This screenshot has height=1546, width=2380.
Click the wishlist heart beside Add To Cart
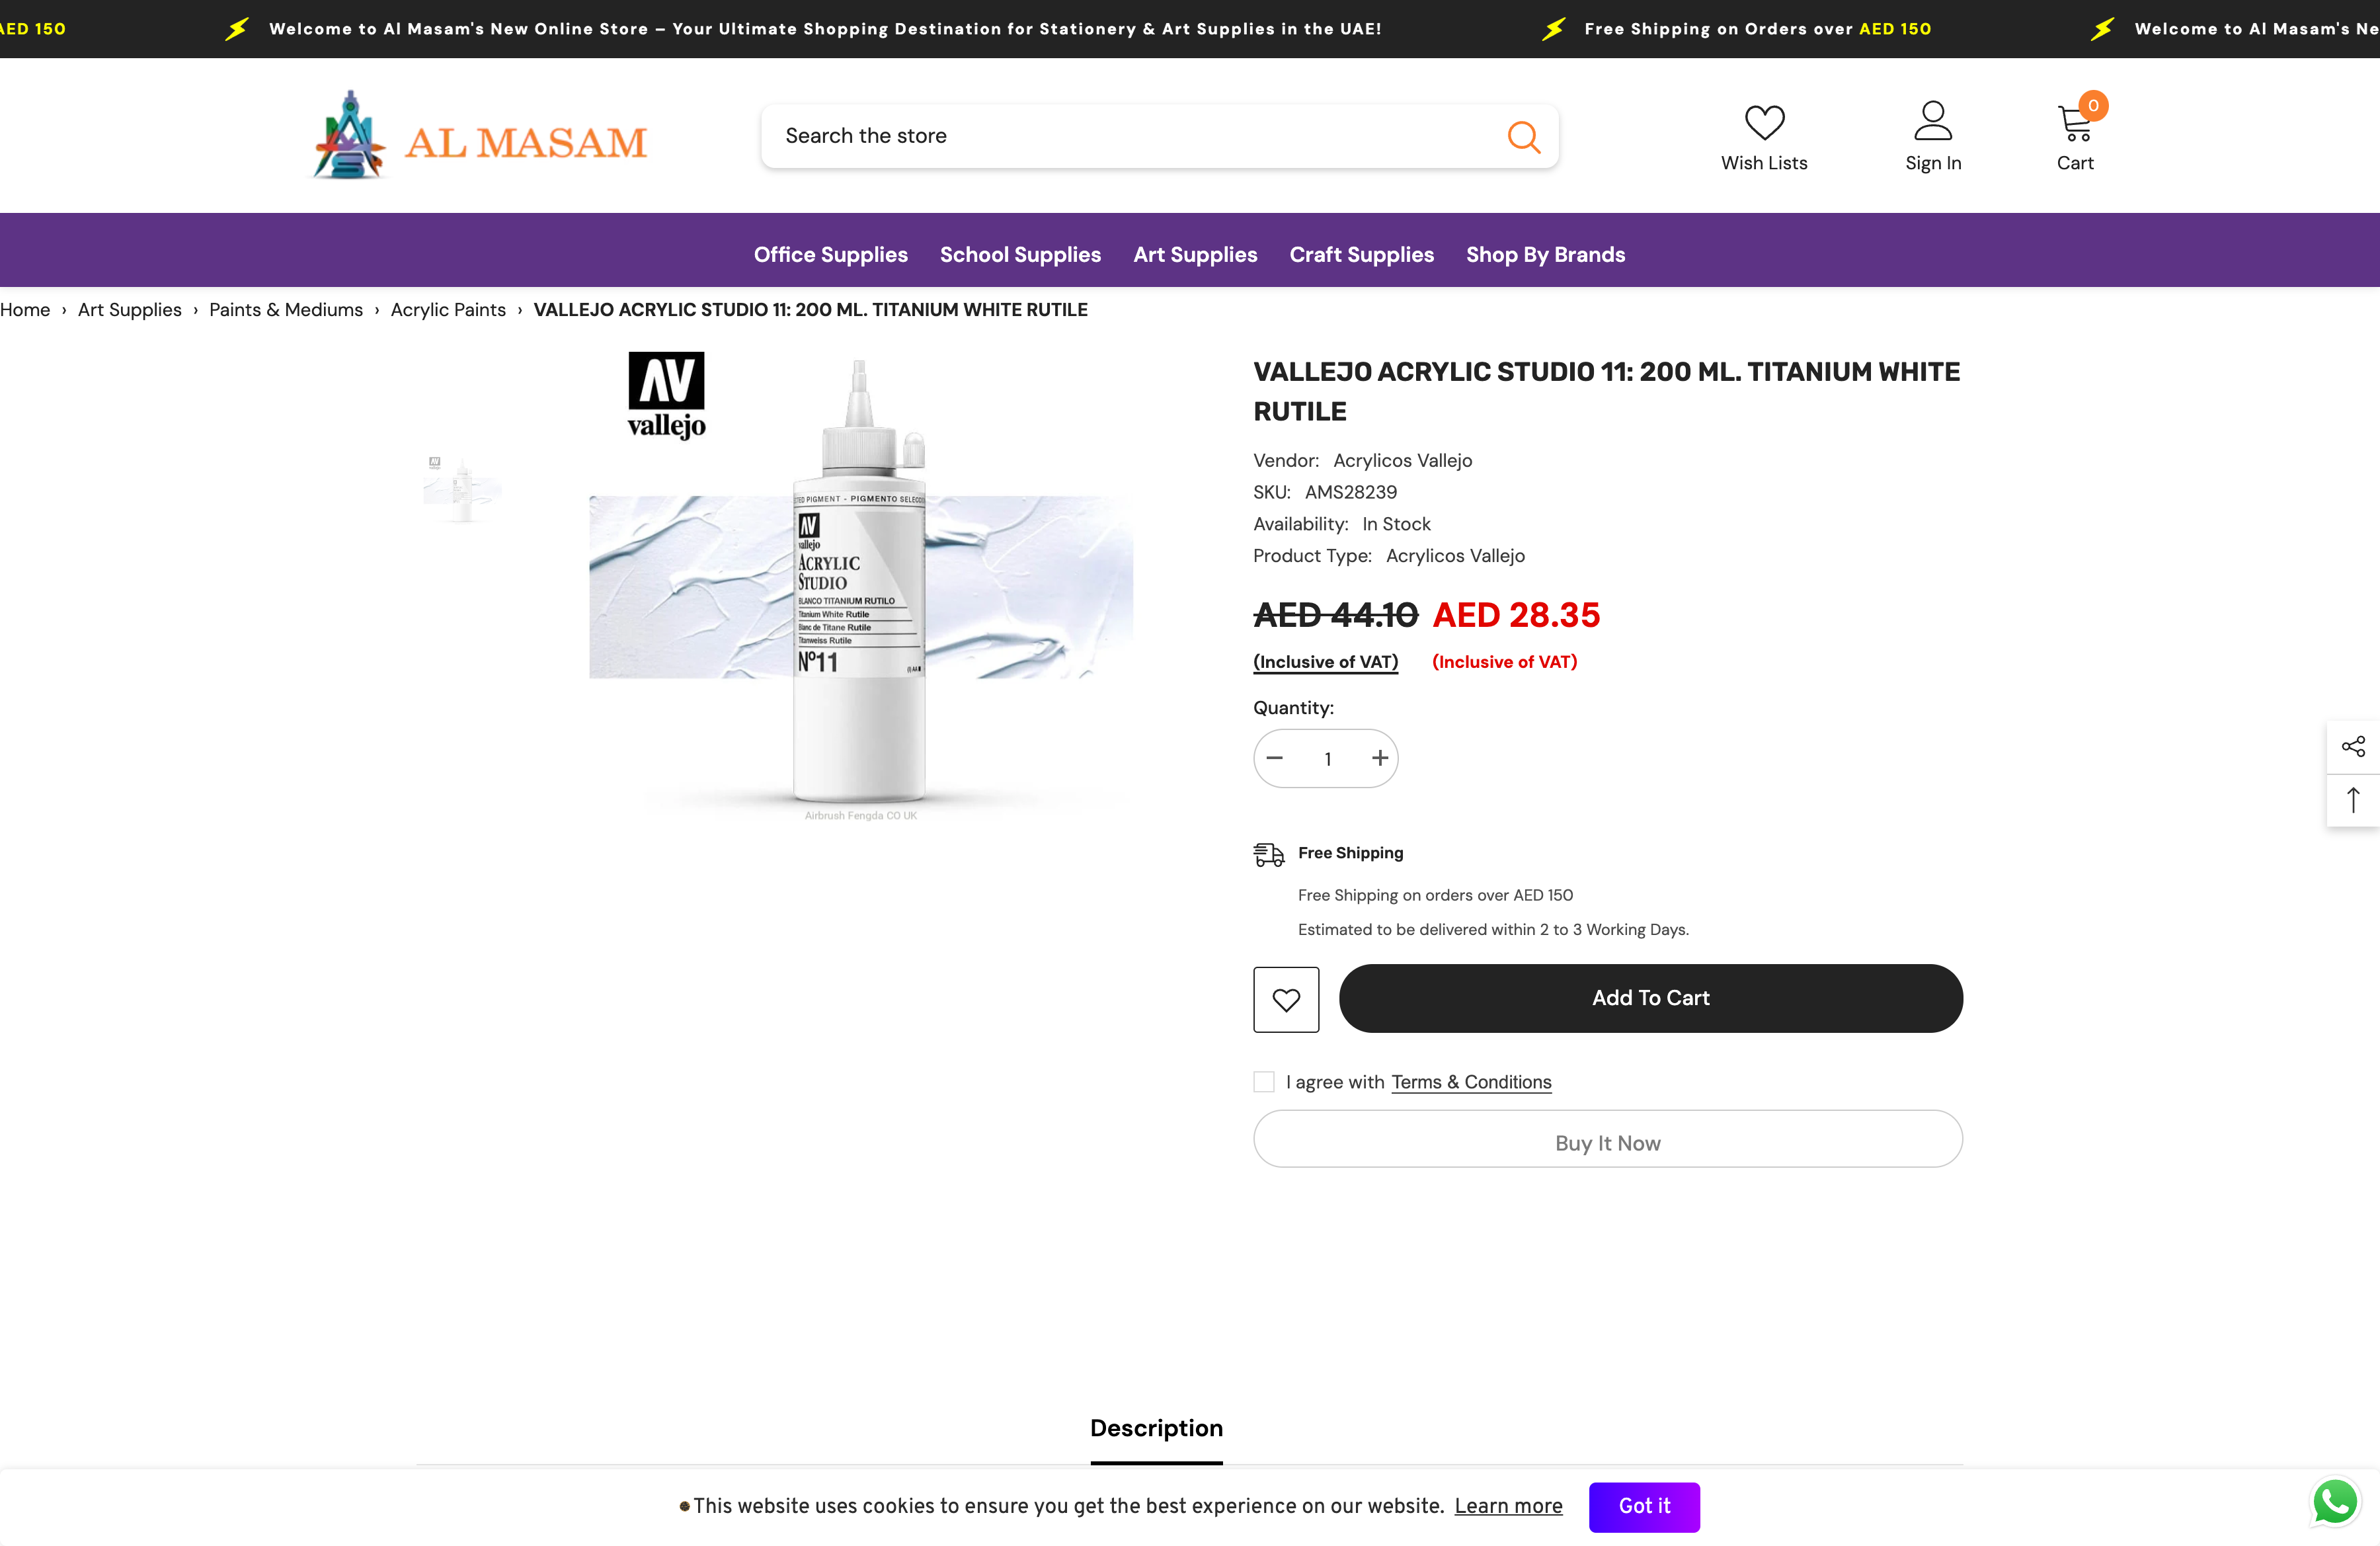[1286, 999]
